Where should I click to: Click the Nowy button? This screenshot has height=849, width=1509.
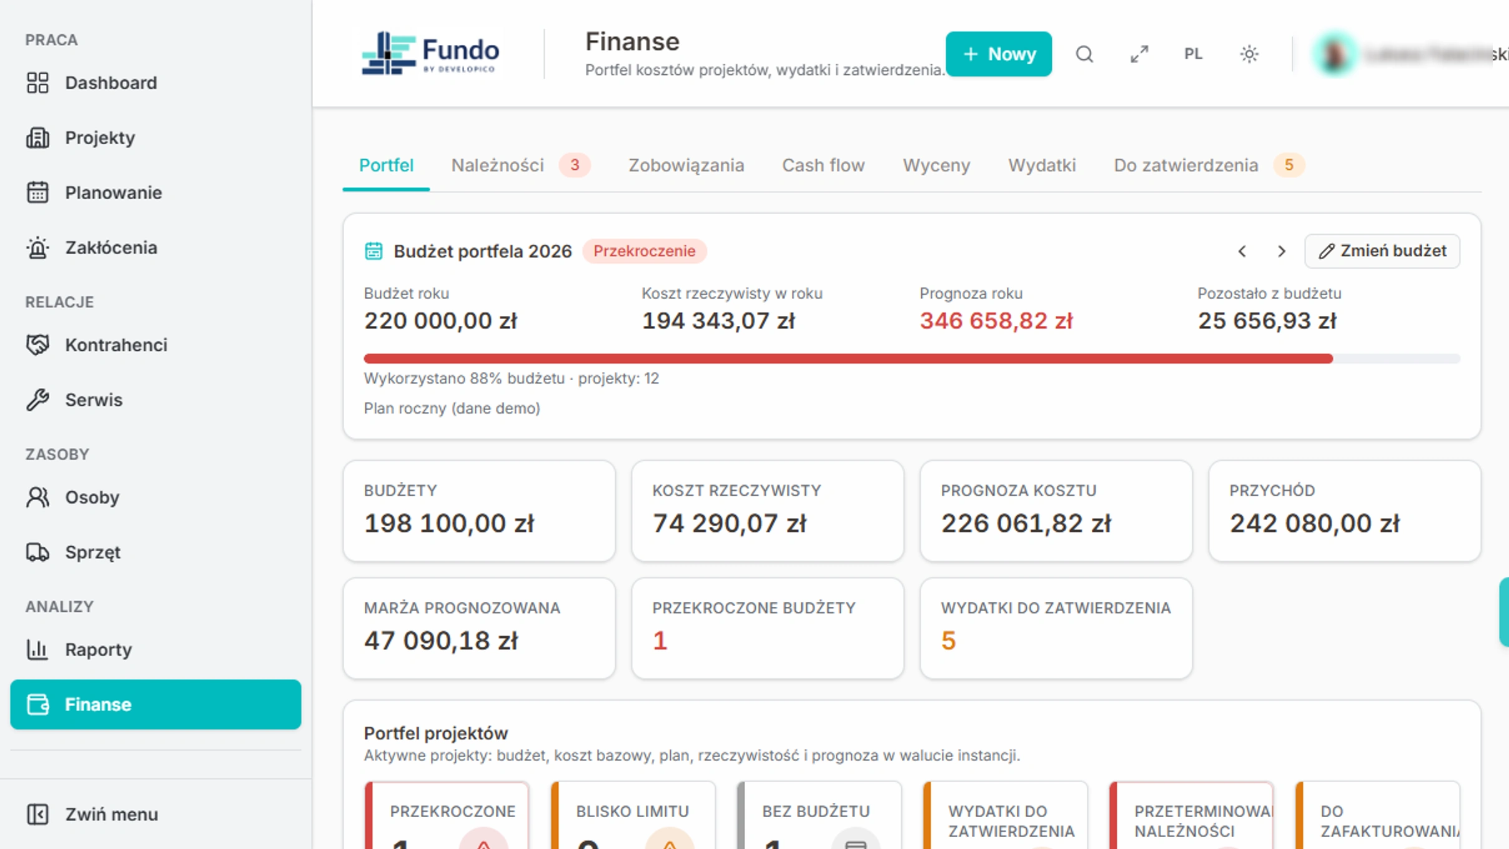999,54
